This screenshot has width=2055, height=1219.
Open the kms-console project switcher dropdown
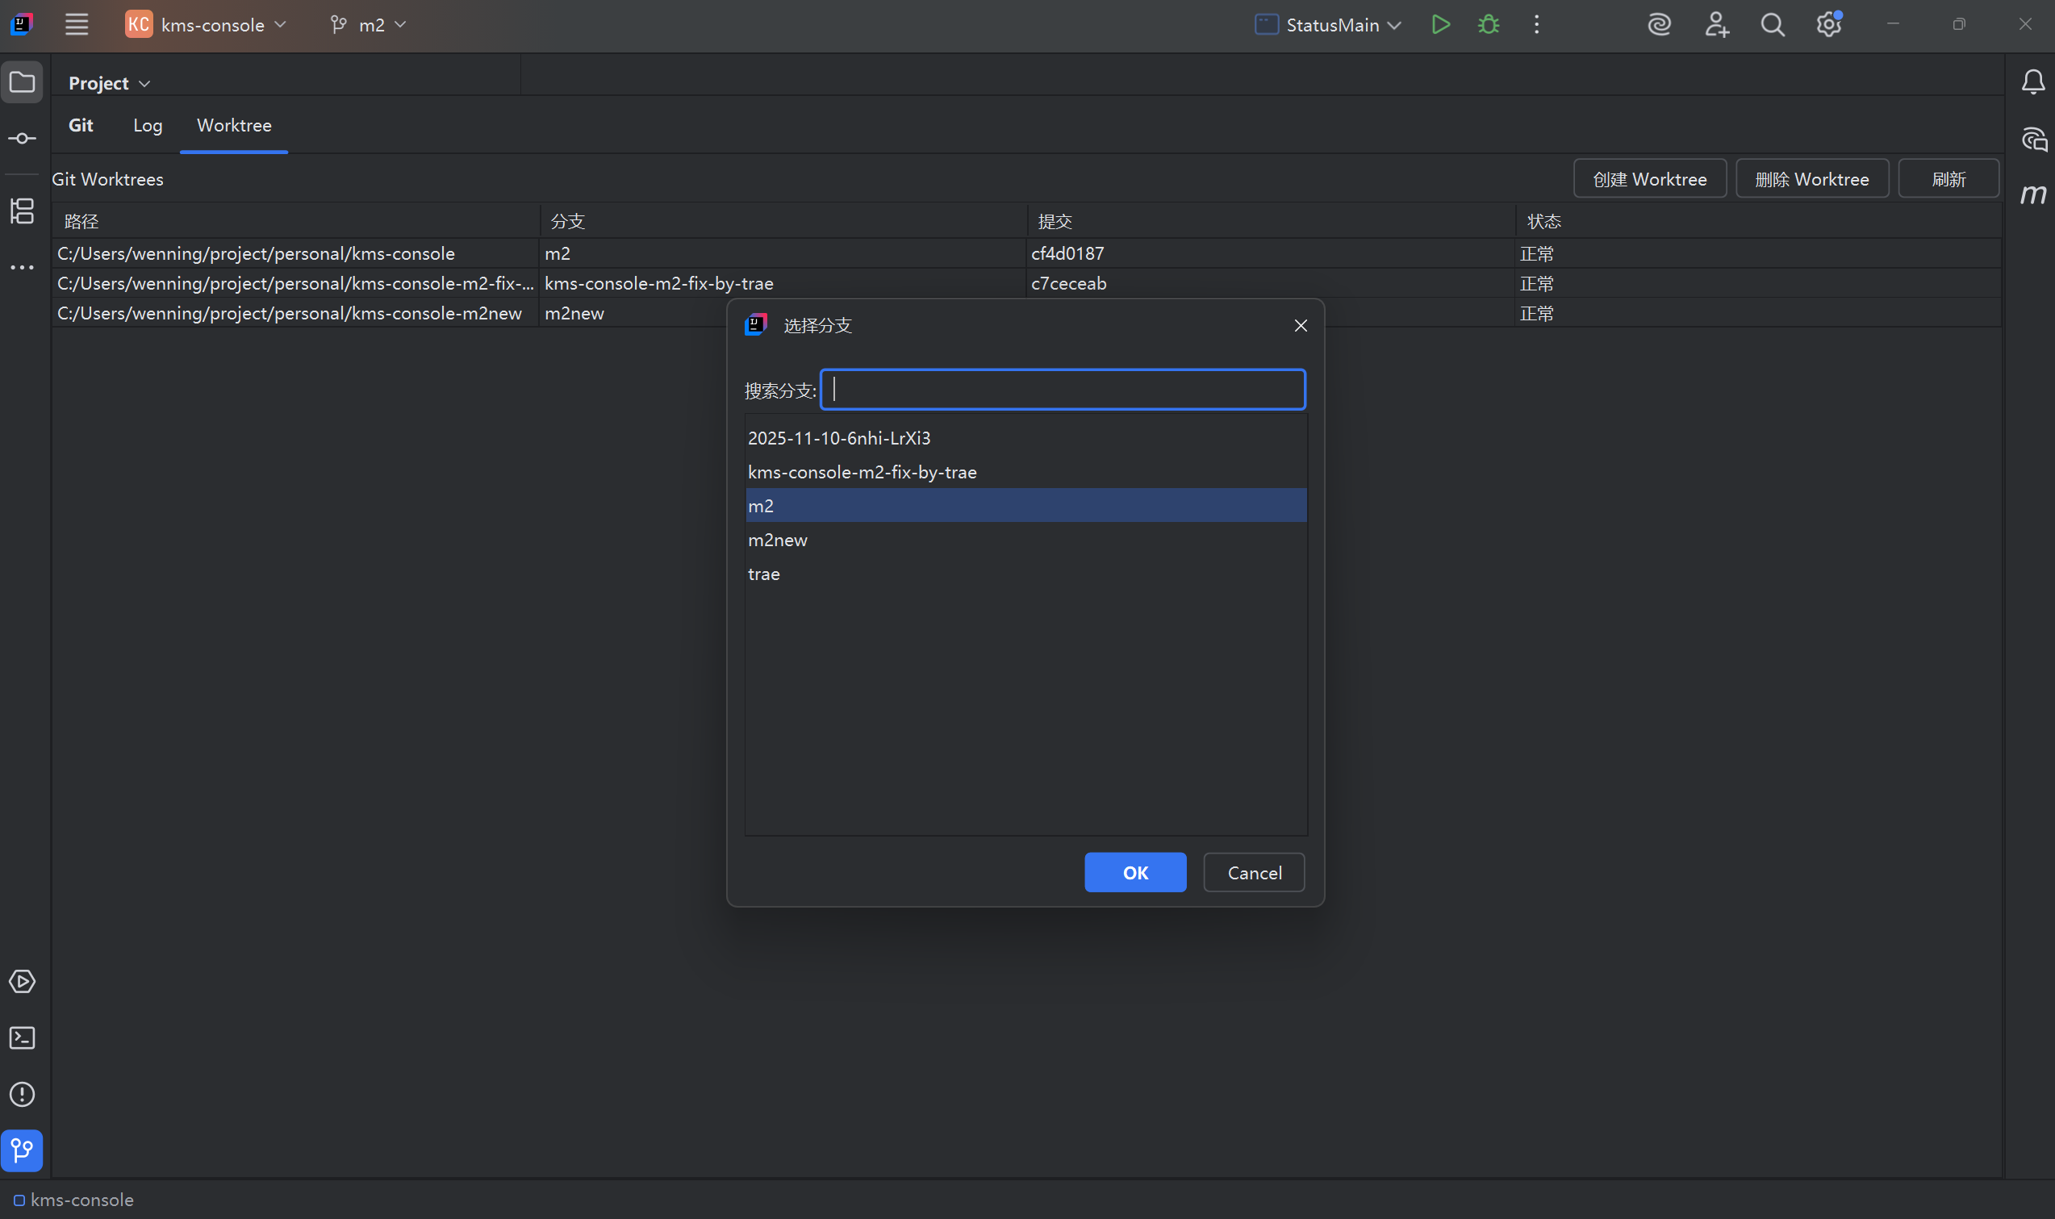point(207,25)
